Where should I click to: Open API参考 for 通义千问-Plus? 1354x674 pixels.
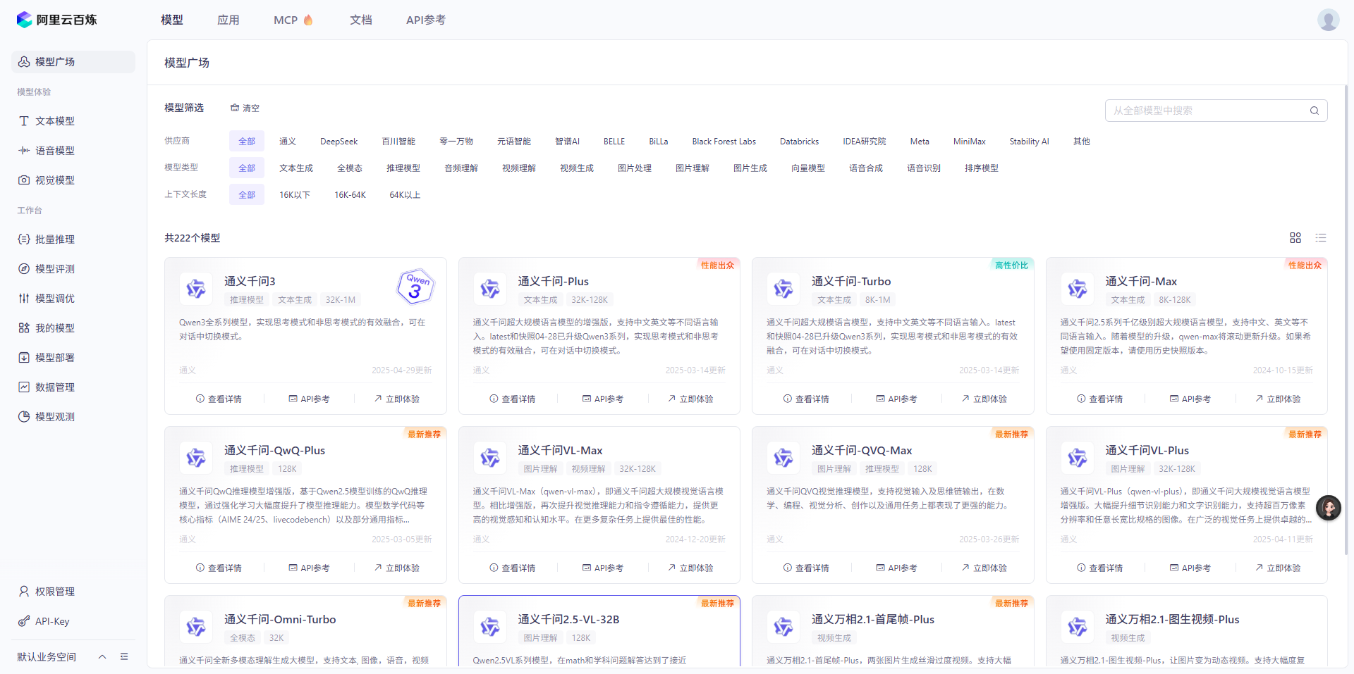click(x=603, y=399)
